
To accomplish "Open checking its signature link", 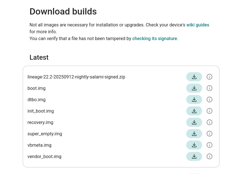I will click(x=155, y=39).
